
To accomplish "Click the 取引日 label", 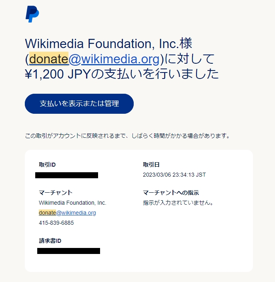I will pos(151,165).
